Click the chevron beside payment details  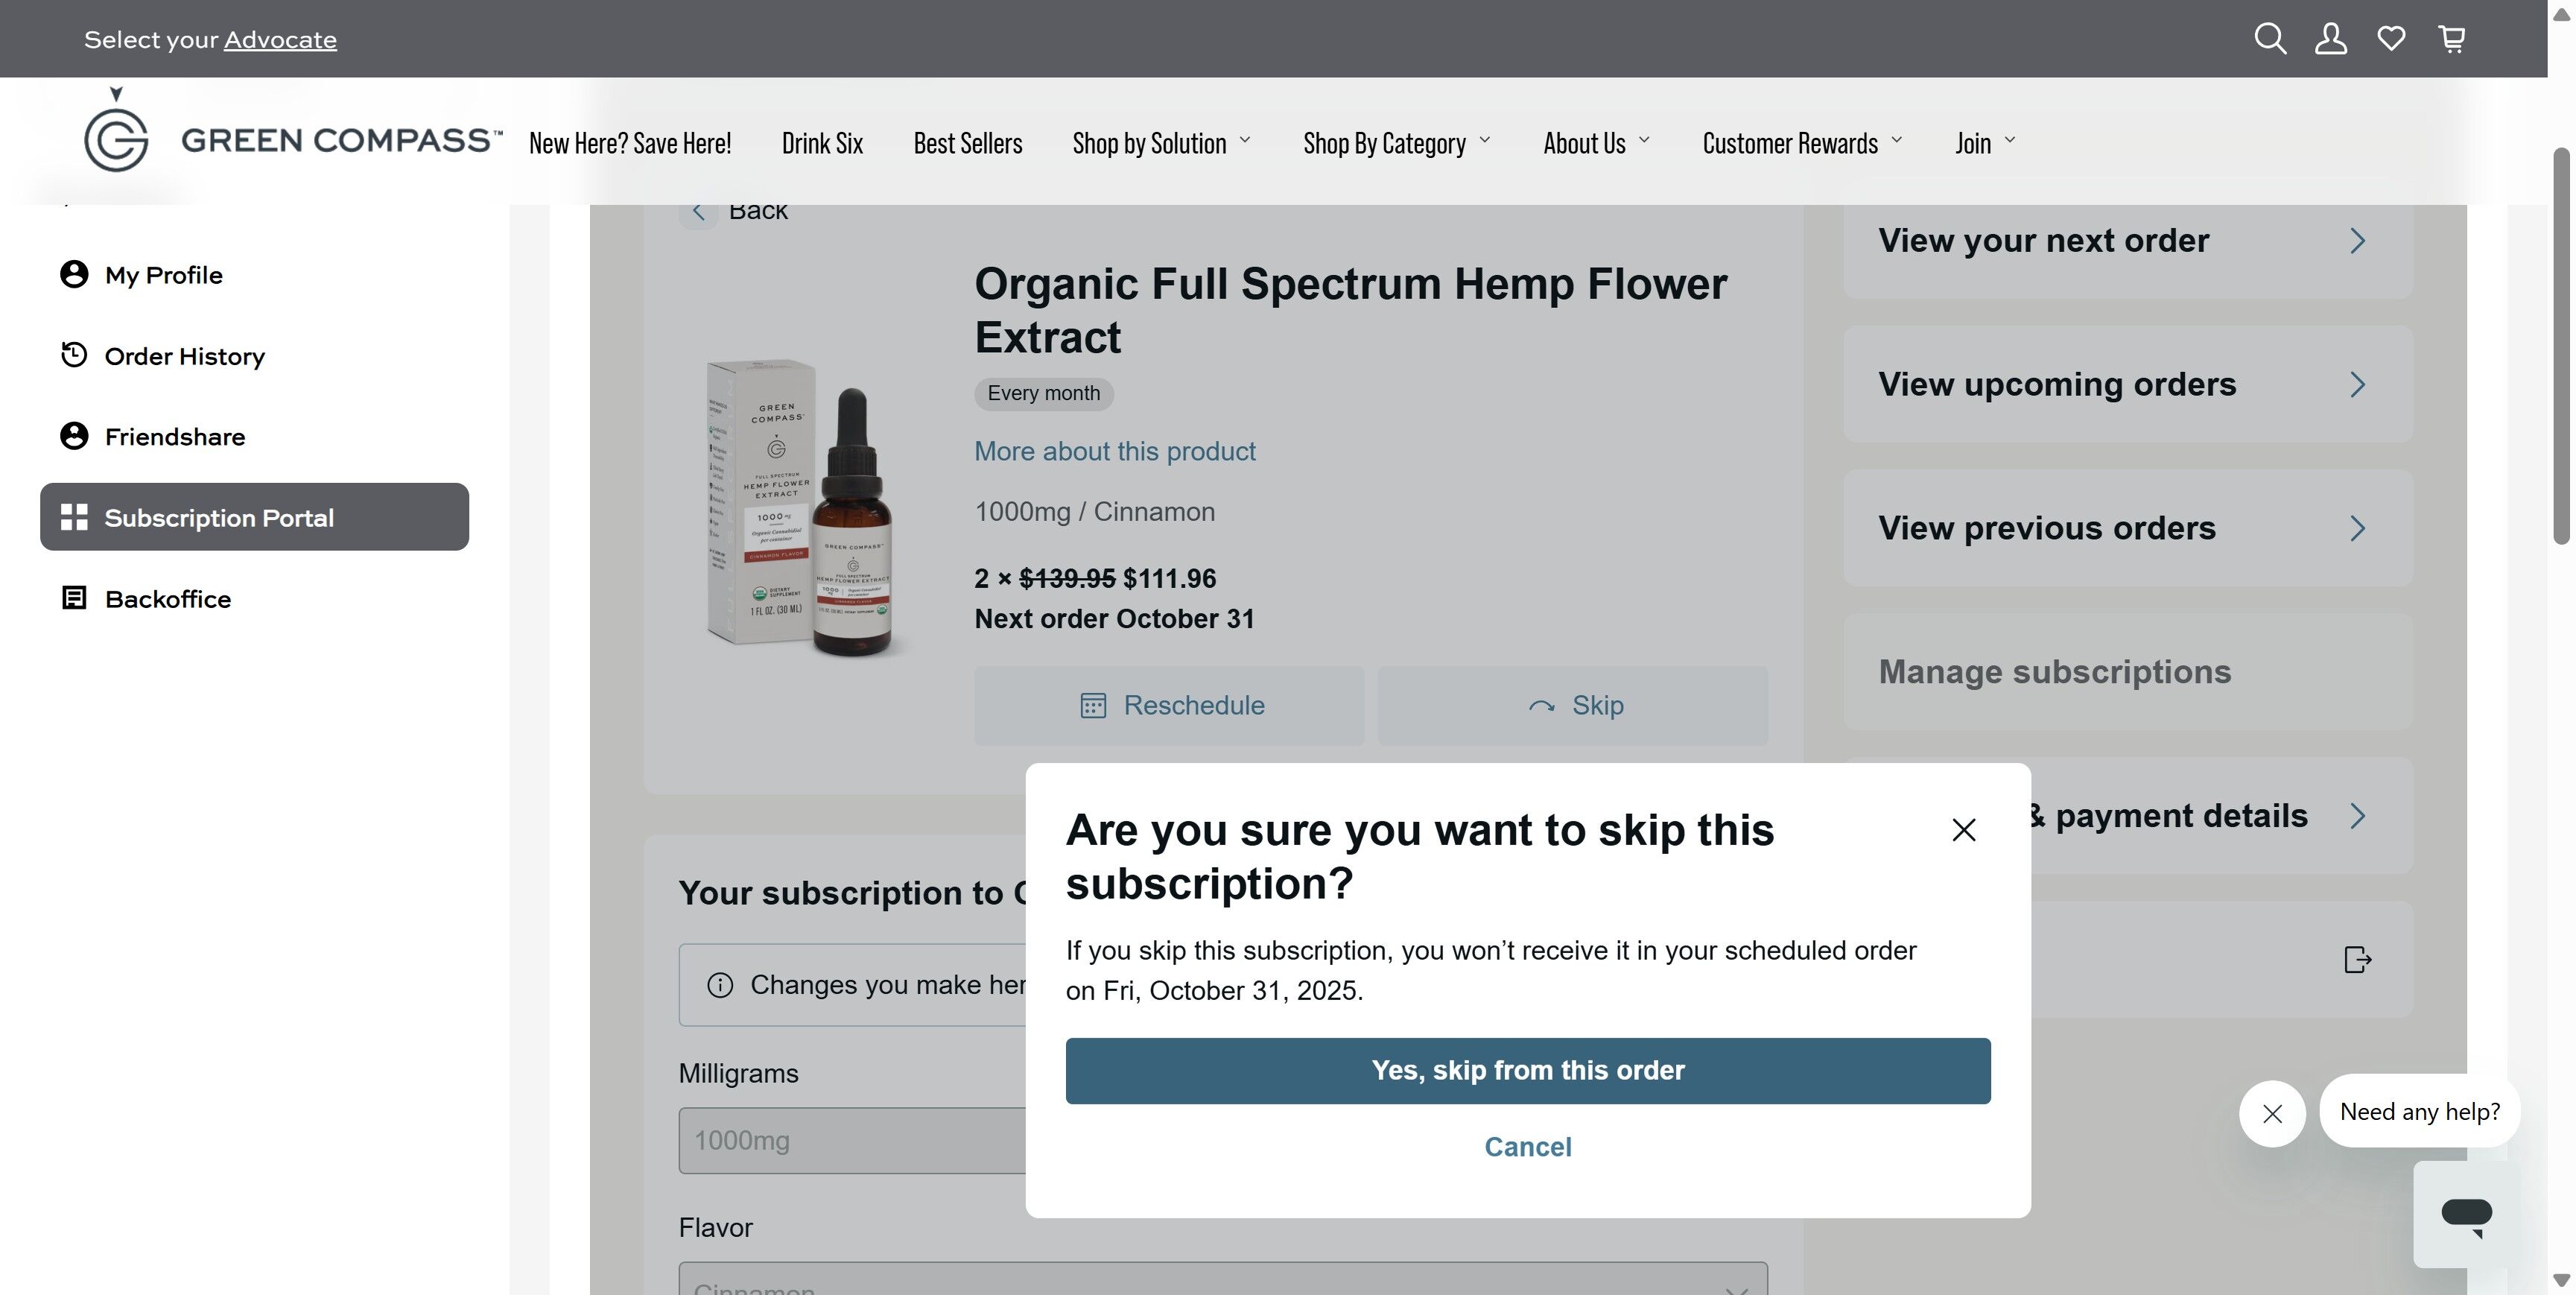(x=2357, y=816)
